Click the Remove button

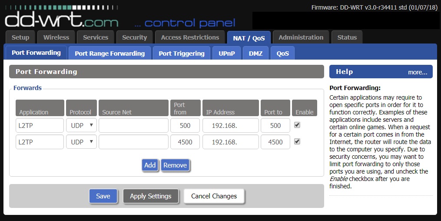click(175, 165)
